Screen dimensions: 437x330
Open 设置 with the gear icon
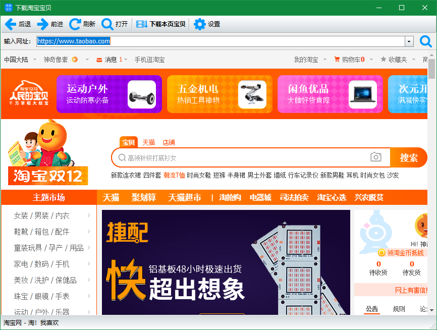tap(199, 24)
